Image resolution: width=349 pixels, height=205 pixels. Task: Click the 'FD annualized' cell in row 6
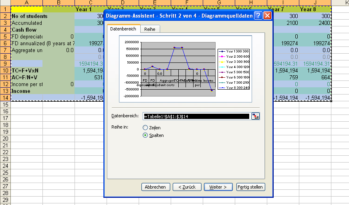click(x=27, y=43)
